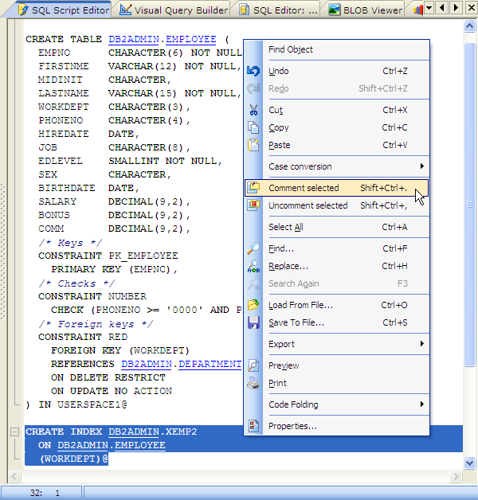Image resolution: width=478 pixels, height=500 pixels.
Task: Click the vertical scrollbar thumb
Action: 470,205
